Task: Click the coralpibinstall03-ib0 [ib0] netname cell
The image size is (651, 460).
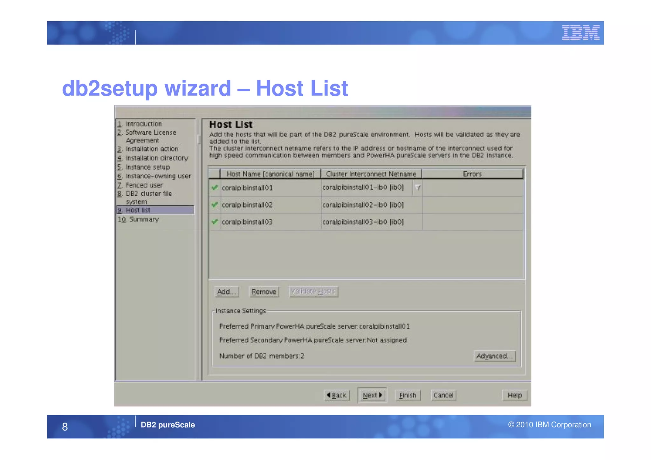Action: (372, 222)
